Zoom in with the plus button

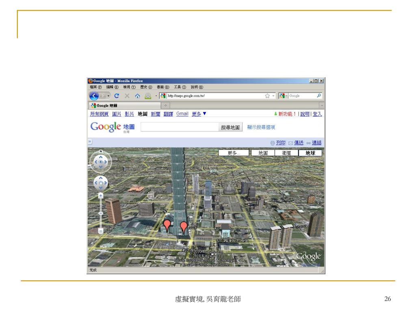(101, 195)
